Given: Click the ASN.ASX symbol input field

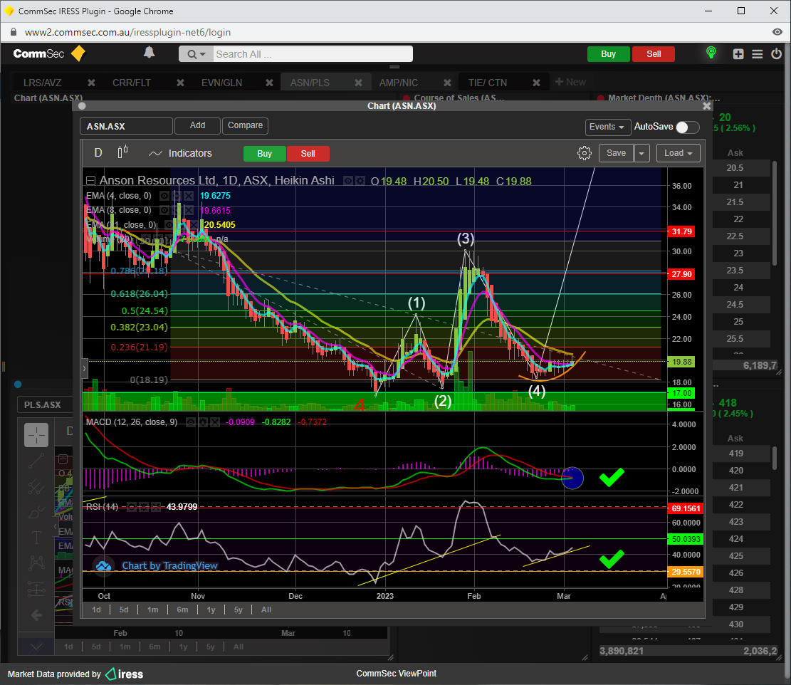Looking at the screenshot, I should pyautogui.click(x=126, y=126).
